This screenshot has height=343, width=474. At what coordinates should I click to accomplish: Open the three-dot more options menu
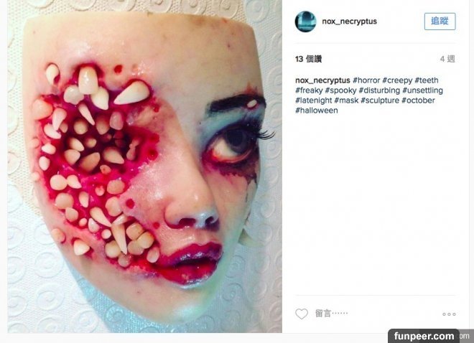tap(449, 314)
